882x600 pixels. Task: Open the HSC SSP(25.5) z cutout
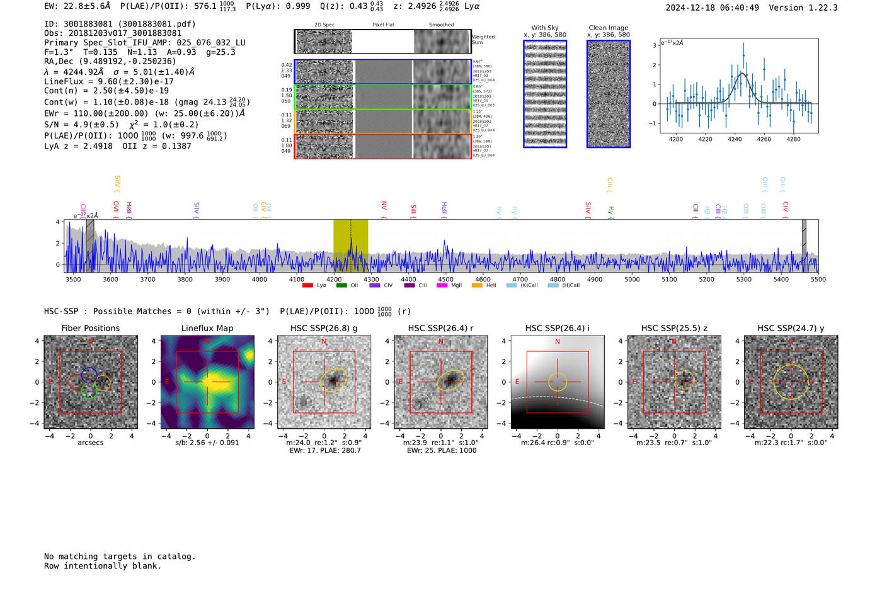click(x=674, y=382)
